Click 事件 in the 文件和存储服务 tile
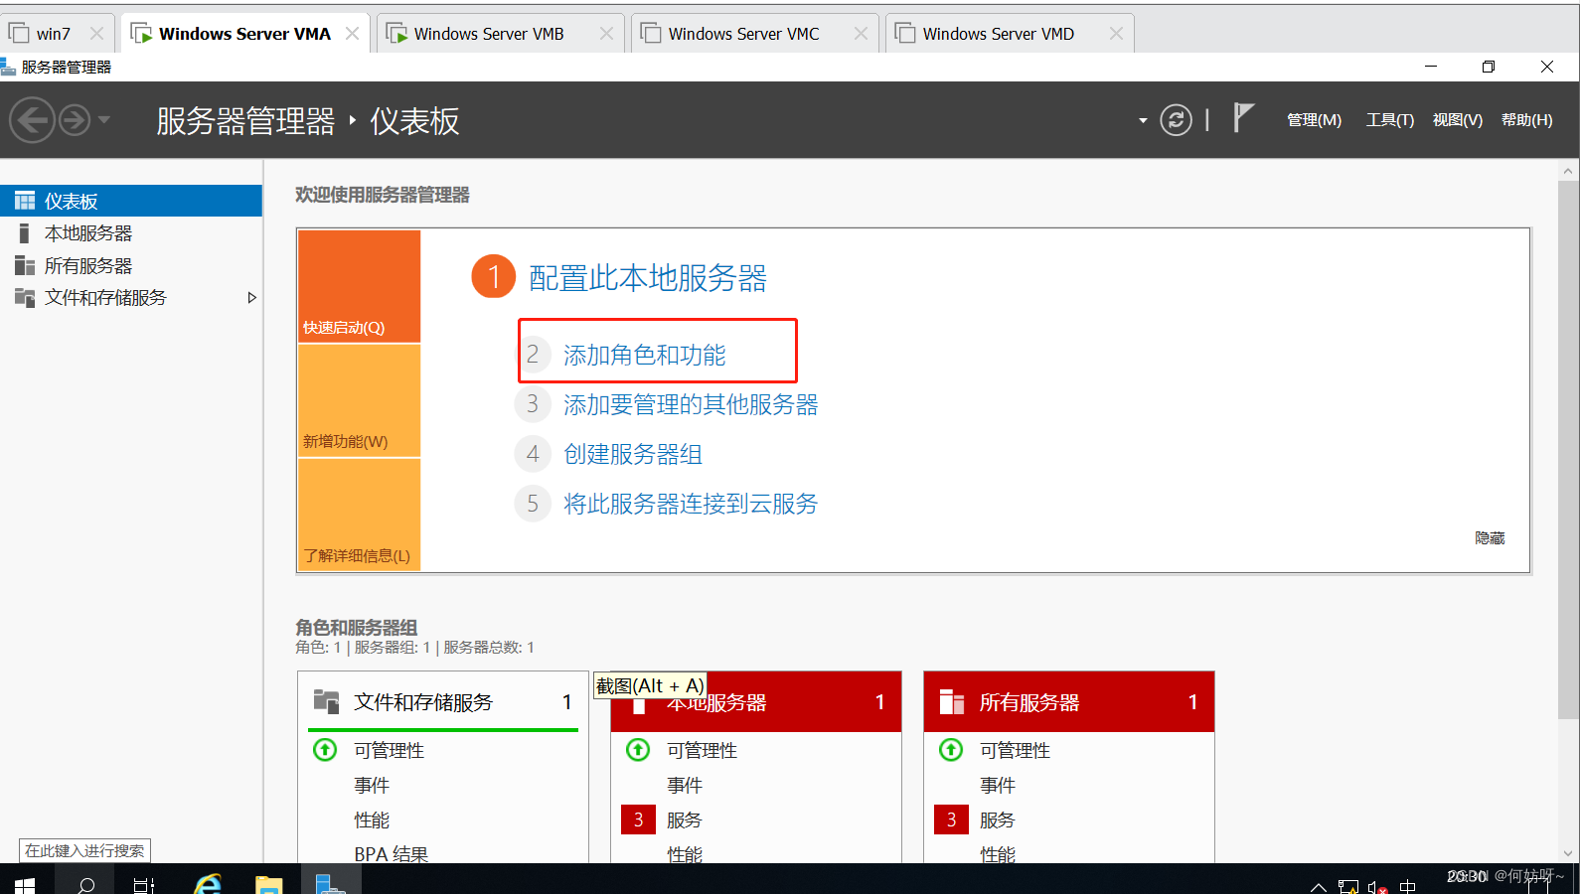Screen dimensions: 1580x894 pos(372,785)
